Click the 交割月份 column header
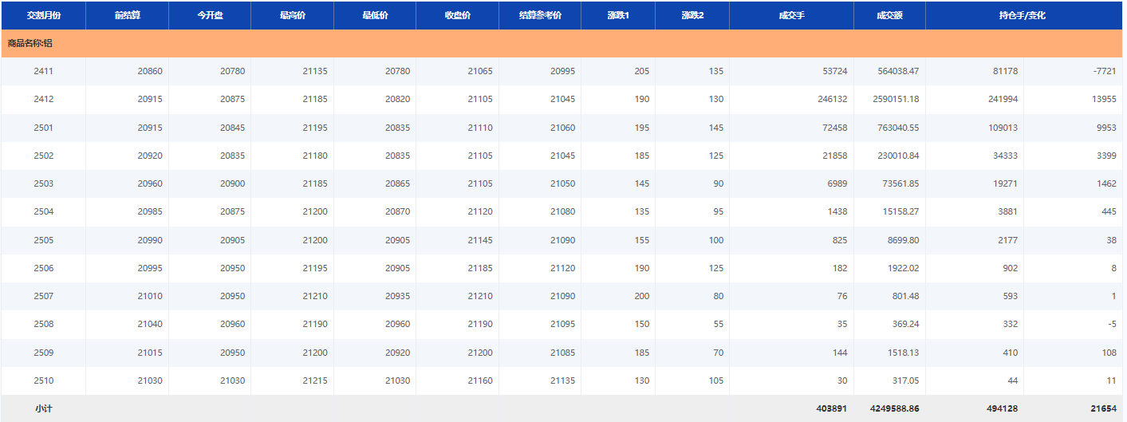The height and width of the screenshot is (422, 1127). tap(43, 15)
